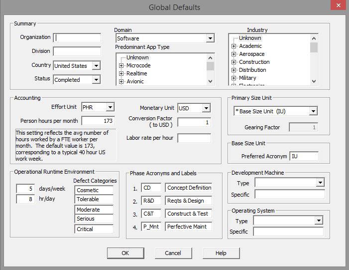Click the Tolerable defect category field

coord(94,199)
